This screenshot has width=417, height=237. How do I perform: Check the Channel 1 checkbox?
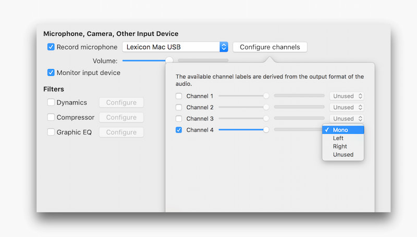179,96
